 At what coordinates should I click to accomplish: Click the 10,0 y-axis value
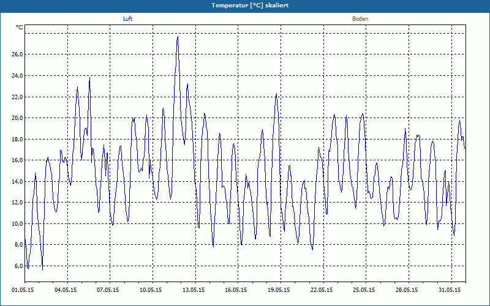pyautogui.click(x=17, y=223)
